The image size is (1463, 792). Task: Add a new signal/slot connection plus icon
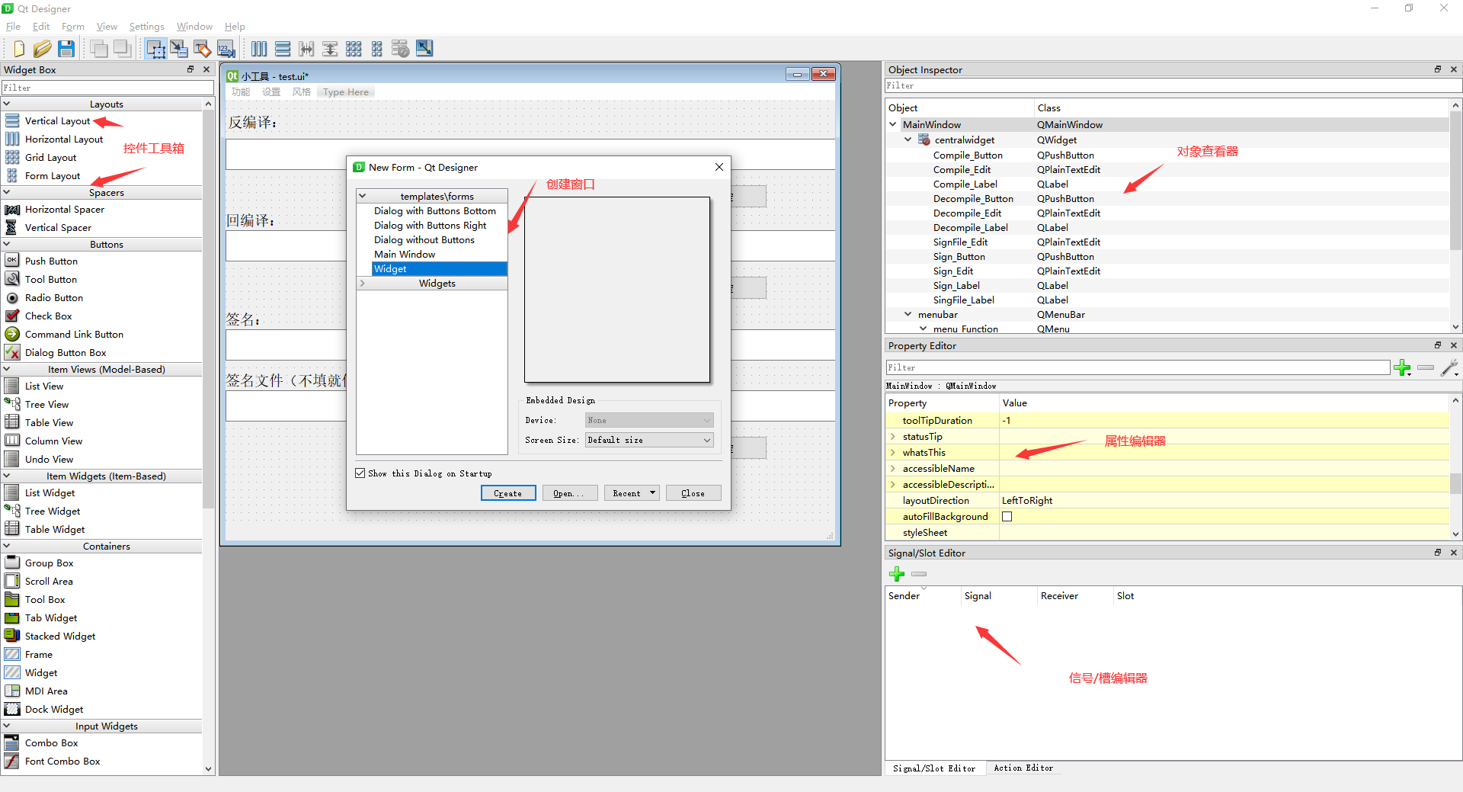tap(897, 574)
